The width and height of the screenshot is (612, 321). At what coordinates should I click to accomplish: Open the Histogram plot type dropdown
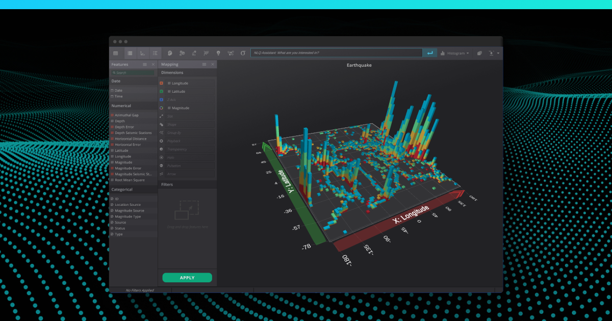pos(455,53)
